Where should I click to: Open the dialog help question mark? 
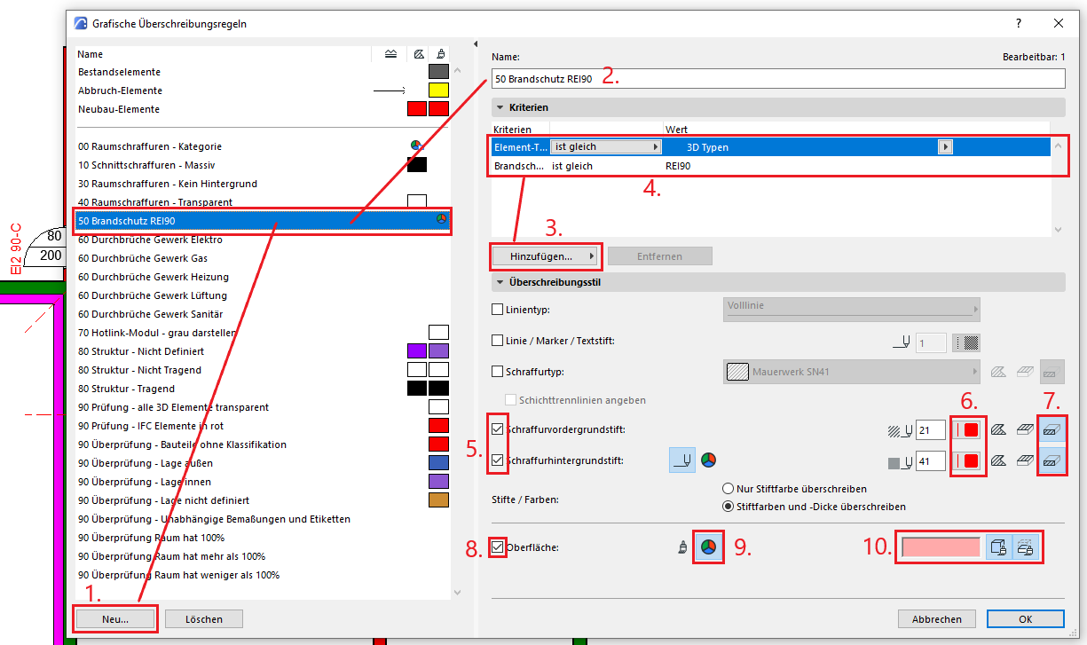(1018, 24)
